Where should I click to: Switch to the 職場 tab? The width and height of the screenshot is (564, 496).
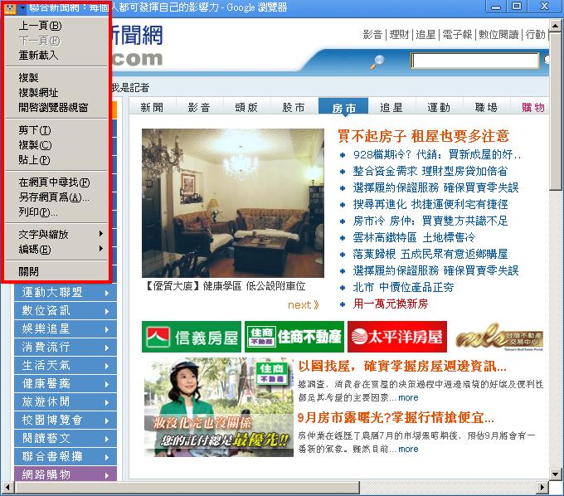487,107
